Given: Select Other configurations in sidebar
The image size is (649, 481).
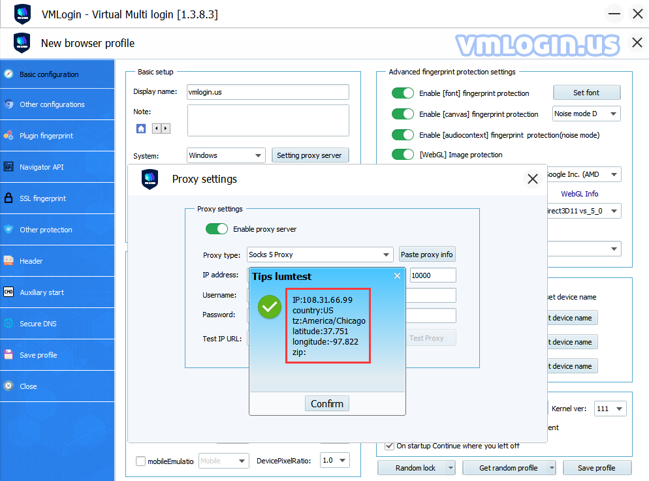Looking at the screenshot, I should pos(52,104).
